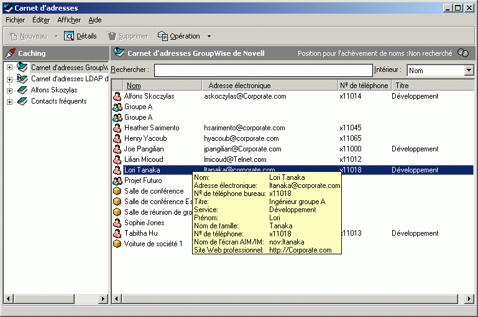Expand Alfons Skozylas tree node
The height and width of the screenshot is (317, 478).
(9, 91)
